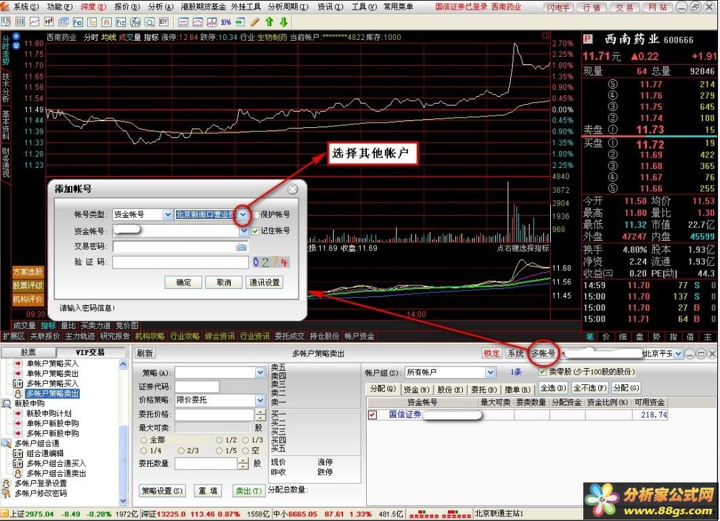Image resolution: width=720 pixels, height=521 pixels.
Task: Click the magnifier stock search toolbar icon
Action: pos(150,22)
